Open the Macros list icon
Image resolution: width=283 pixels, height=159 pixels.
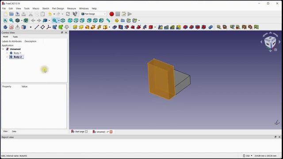[x=124, y=14]
